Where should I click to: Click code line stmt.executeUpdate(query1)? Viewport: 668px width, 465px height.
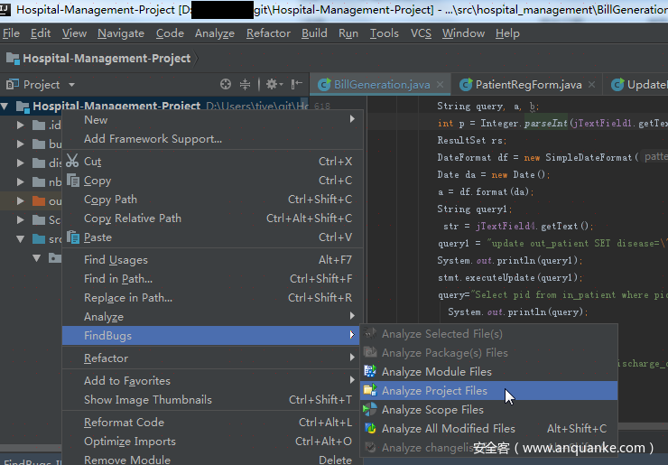(x=510, y=277)
